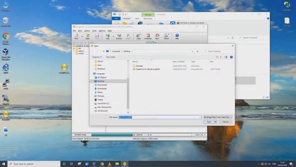Image resolution: width=296 pixels, height=167 pixels.
Task: Click the Cancel button in dialog
Action: (x=226, y=122)
